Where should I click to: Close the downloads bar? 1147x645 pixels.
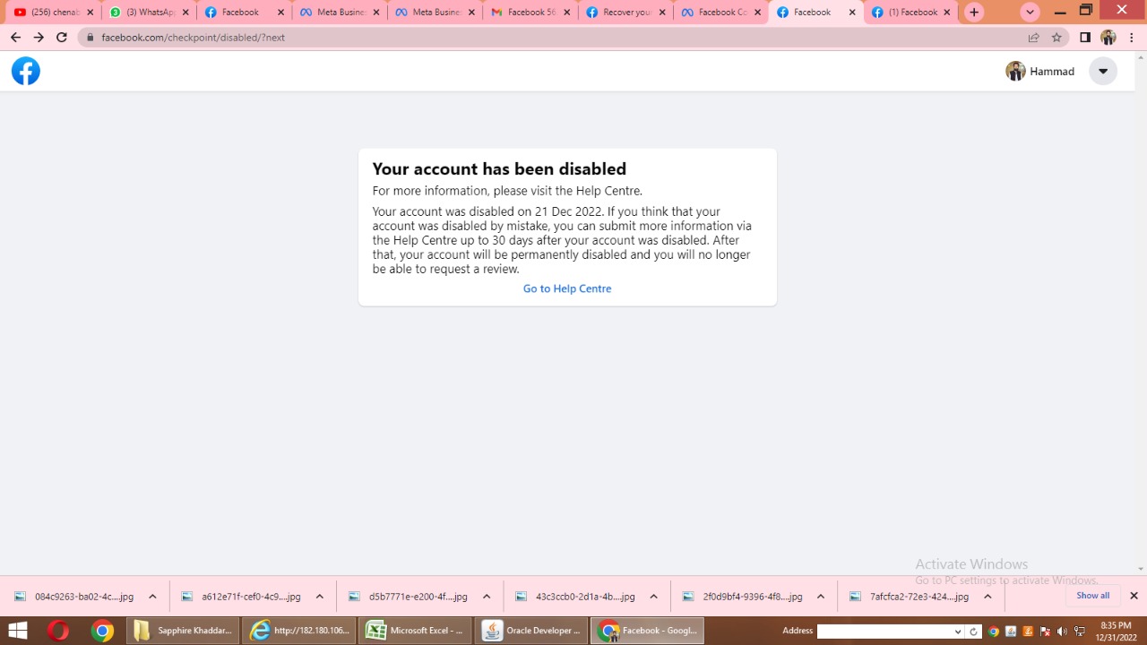click(x=1134, y=596)
